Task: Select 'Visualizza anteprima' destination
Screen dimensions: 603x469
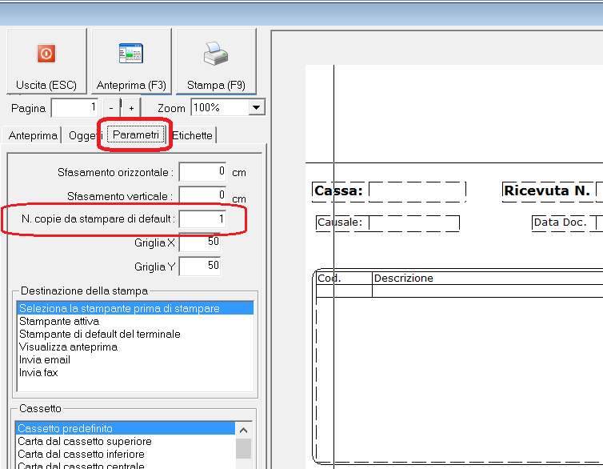Action: click(x=135, y=347)
